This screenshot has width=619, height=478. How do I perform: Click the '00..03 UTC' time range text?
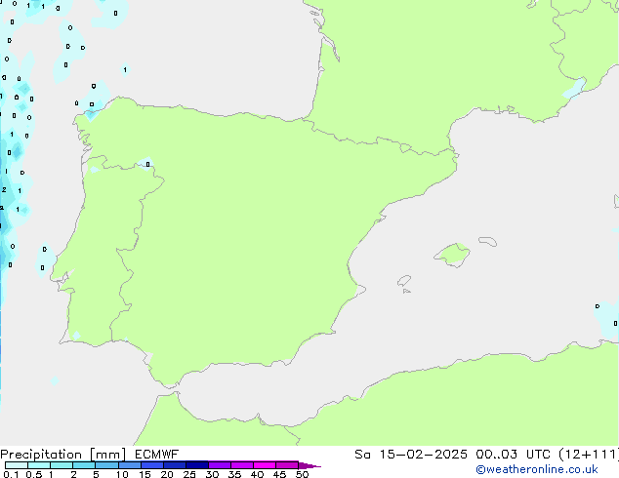click(x=513, y=455)
